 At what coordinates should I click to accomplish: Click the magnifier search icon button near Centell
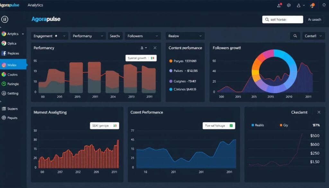(295, 36)
